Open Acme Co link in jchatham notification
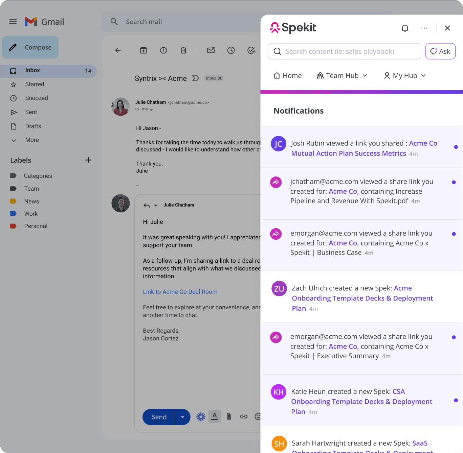 pos(344,191)
